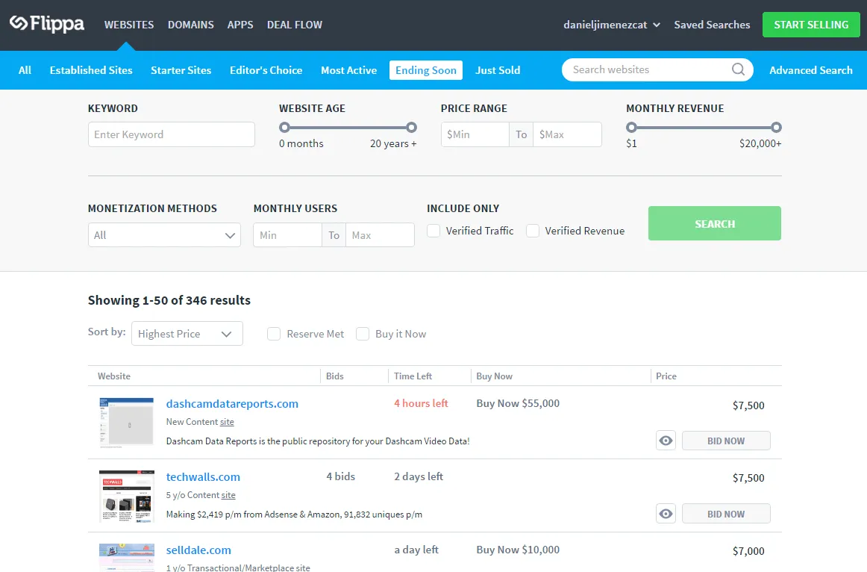Open Advanced Search link
Viewport: 867px width, 572px height.
810,70
